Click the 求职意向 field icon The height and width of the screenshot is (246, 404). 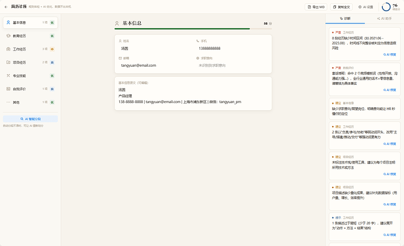(x=198, y=58)
